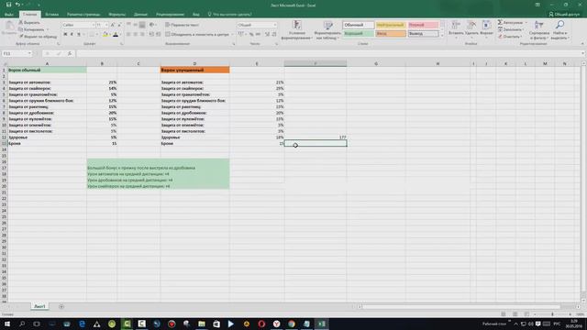
Task: Toggle center text alignment
Action: (x=135, y=35)
